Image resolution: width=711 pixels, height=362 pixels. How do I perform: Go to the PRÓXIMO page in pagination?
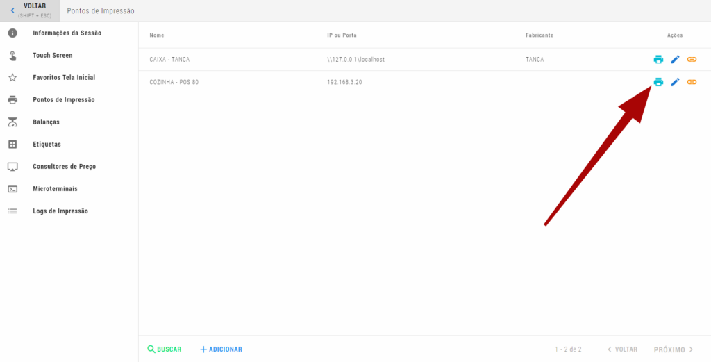coord(674,349)
